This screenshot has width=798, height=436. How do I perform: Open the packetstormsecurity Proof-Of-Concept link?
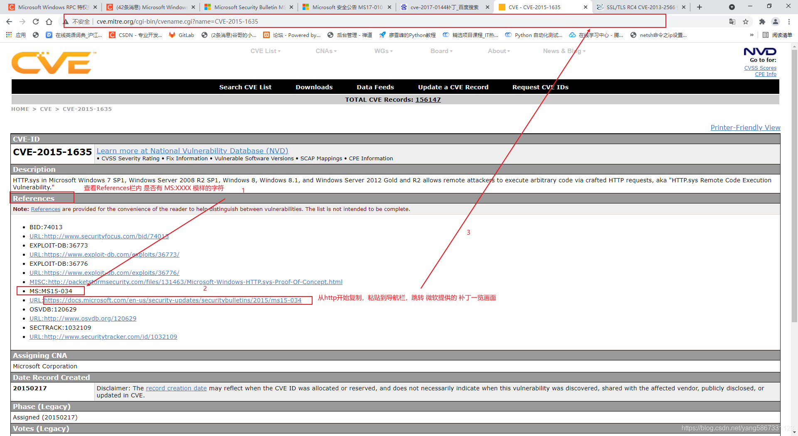tap(186, 282)
